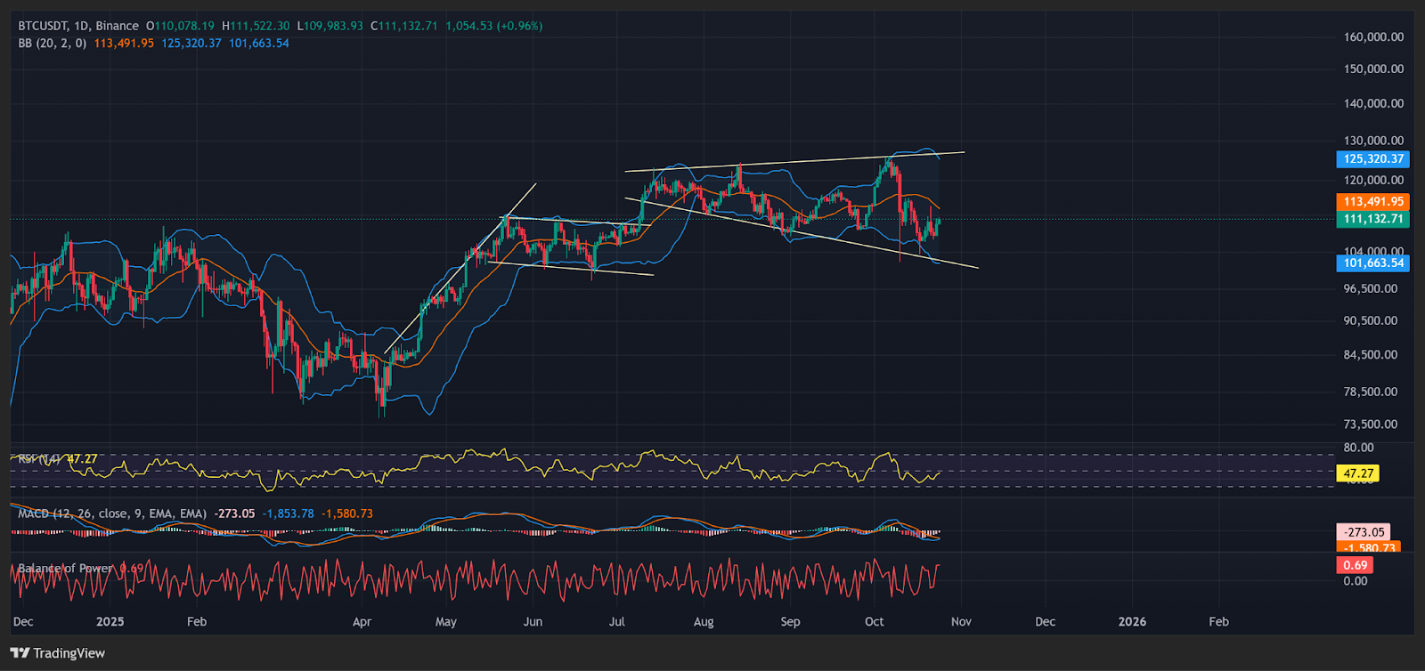
Task: Select the Oct marker on time axis
Action: tap(875, 621)
